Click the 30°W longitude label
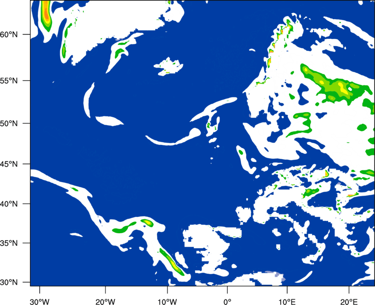 tap(39, 302)
